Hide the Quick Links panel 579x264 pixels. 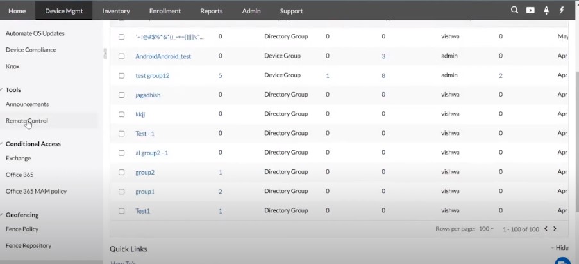coord(559,248)
